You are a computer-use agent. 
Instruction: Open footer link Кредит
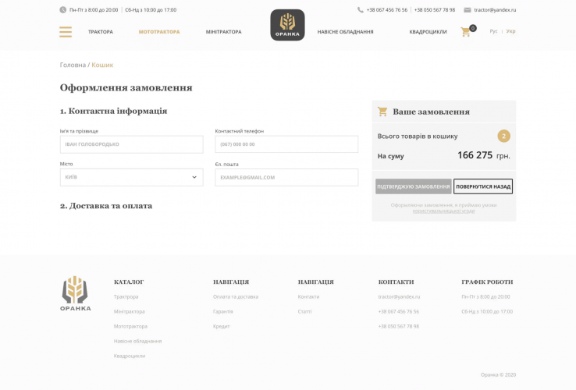(x=221, y=326)
